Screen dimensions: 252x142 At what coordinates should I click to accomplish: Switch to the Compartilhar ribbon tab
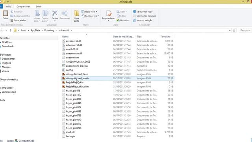click(x=23, y=6)
